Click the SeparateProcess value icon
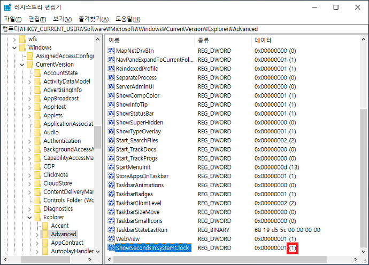The width and height of the screenshot is (369, 265). point(111,77)
